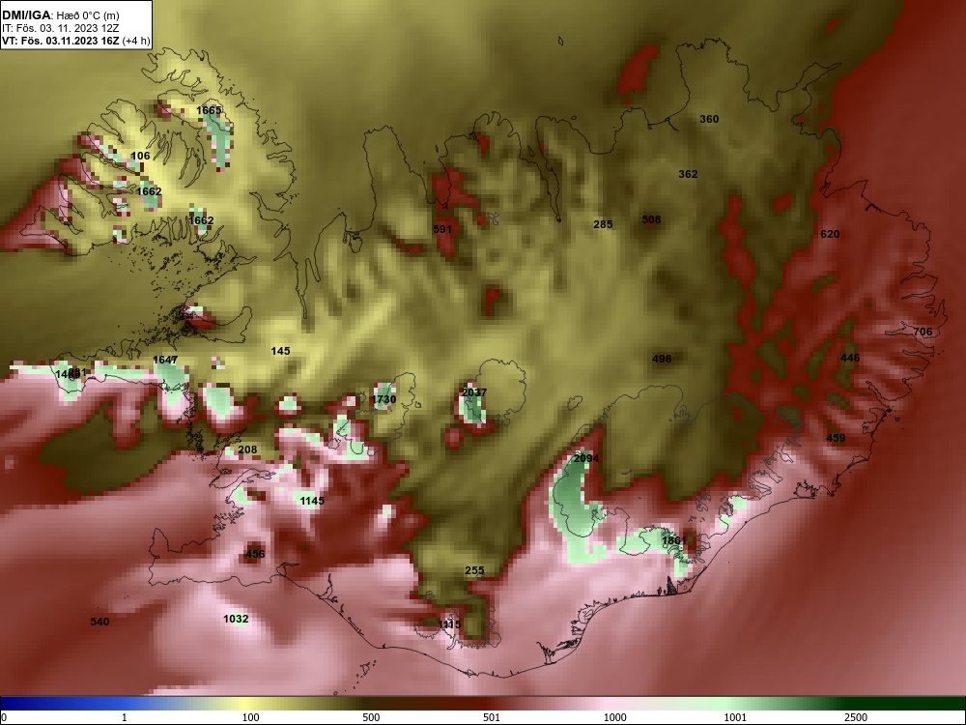This screenshot has height=725, width=966.
Task: Click the 360 height value on the map
Action: pos(709,119)
